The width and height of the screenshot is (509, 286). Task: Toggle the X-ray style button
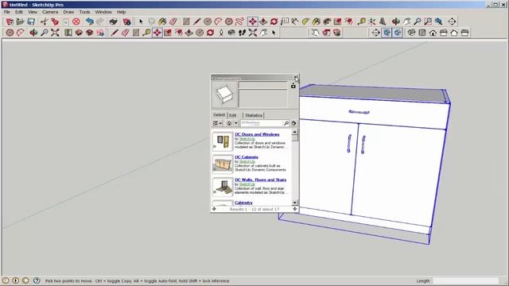tap(387, 33)
